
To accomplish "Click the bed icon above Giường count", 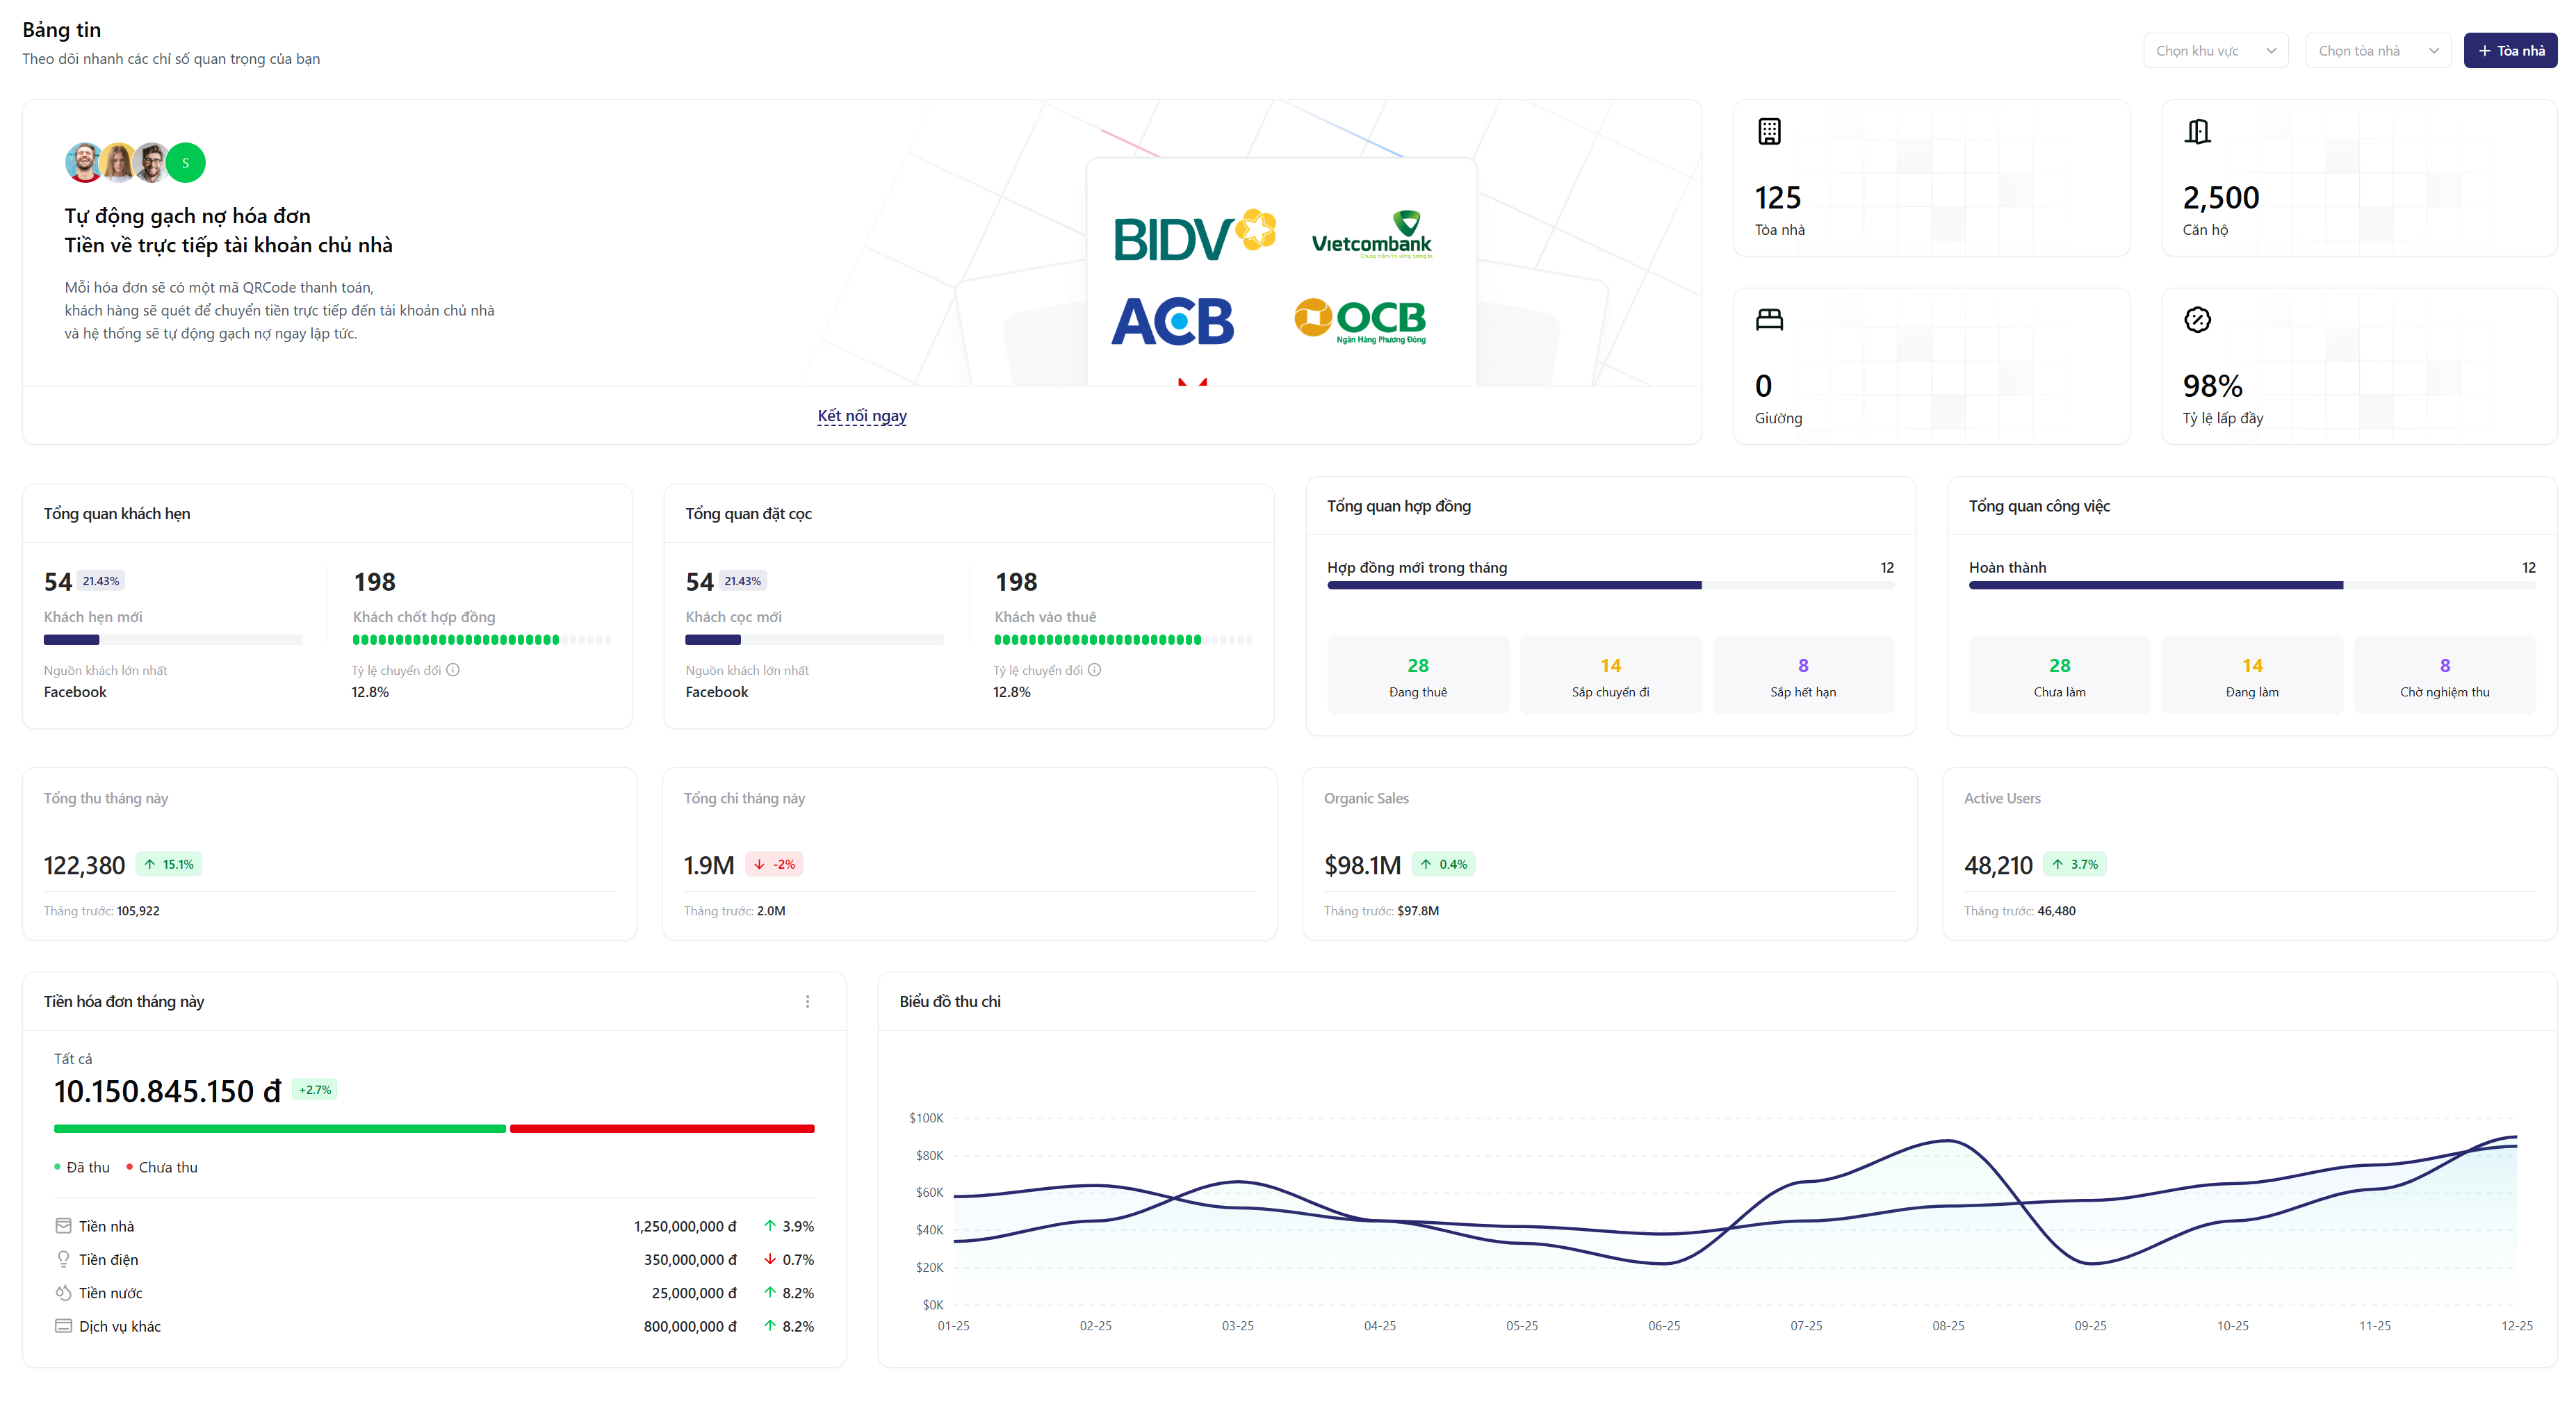I will (1769, 319).
